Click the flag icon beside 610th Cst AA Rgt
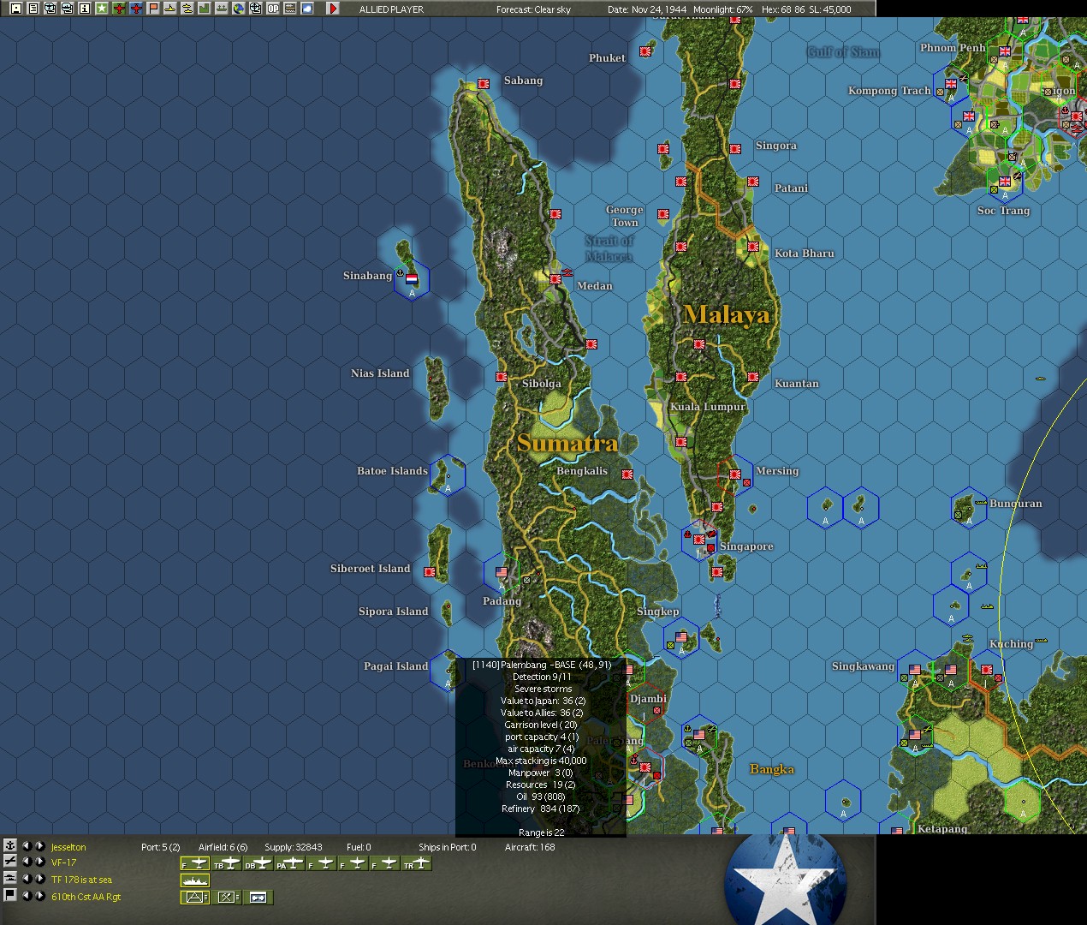Image resolution: width=1087 pixels, height=925 pixels. coord(10,896)
